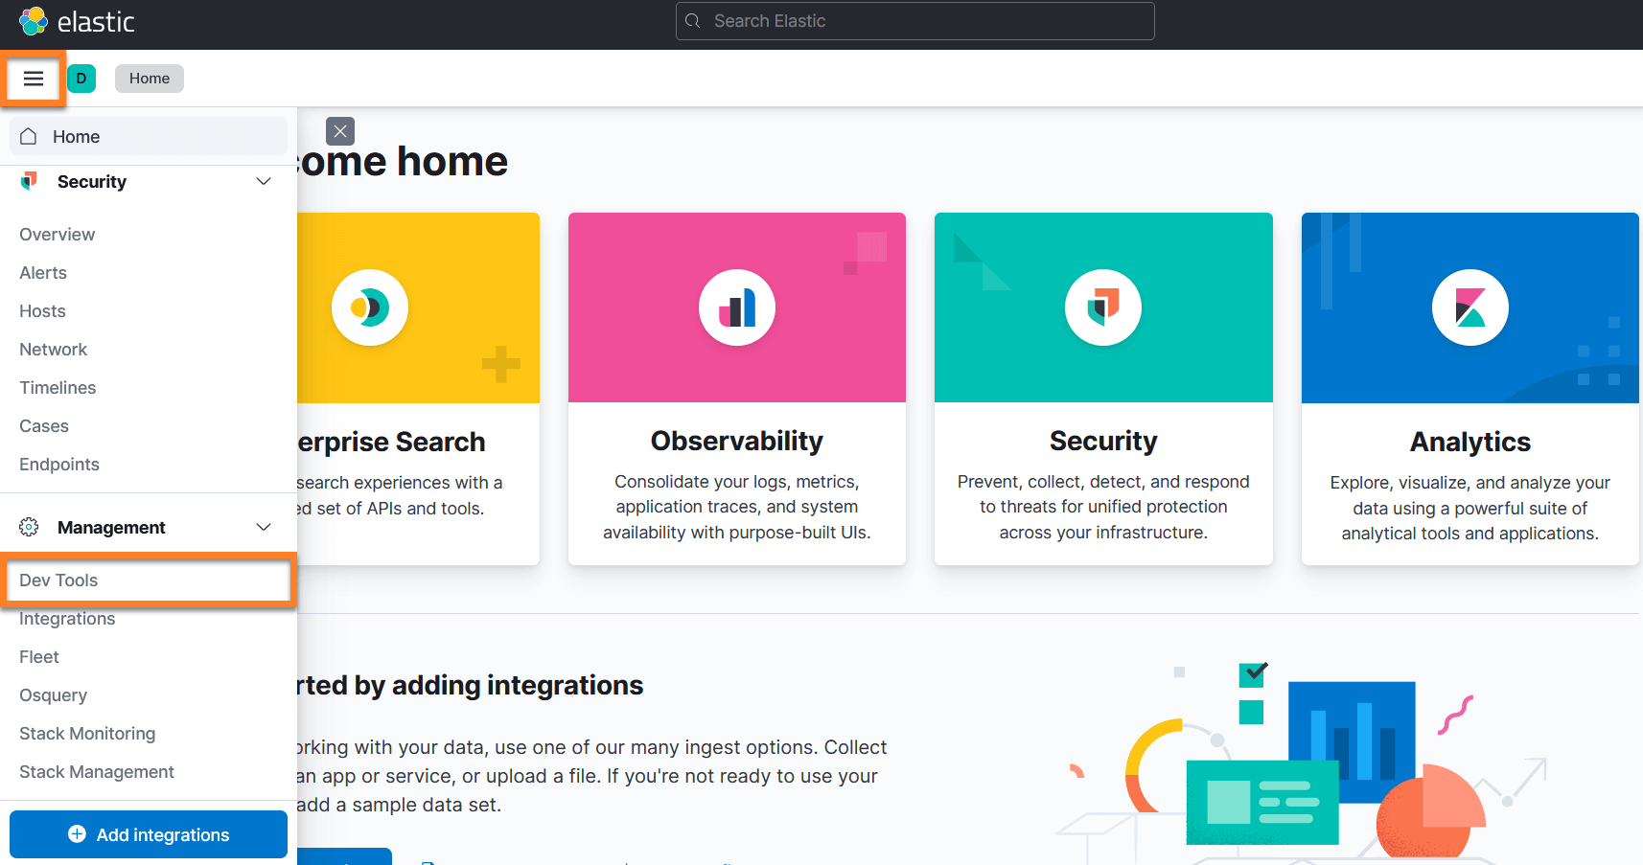Click the Security shield icon on card

(1102, 307)
